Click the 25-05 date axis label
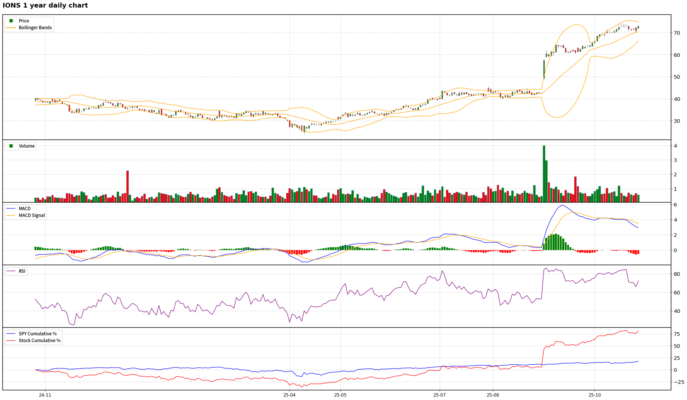 [x=340, y=395]
